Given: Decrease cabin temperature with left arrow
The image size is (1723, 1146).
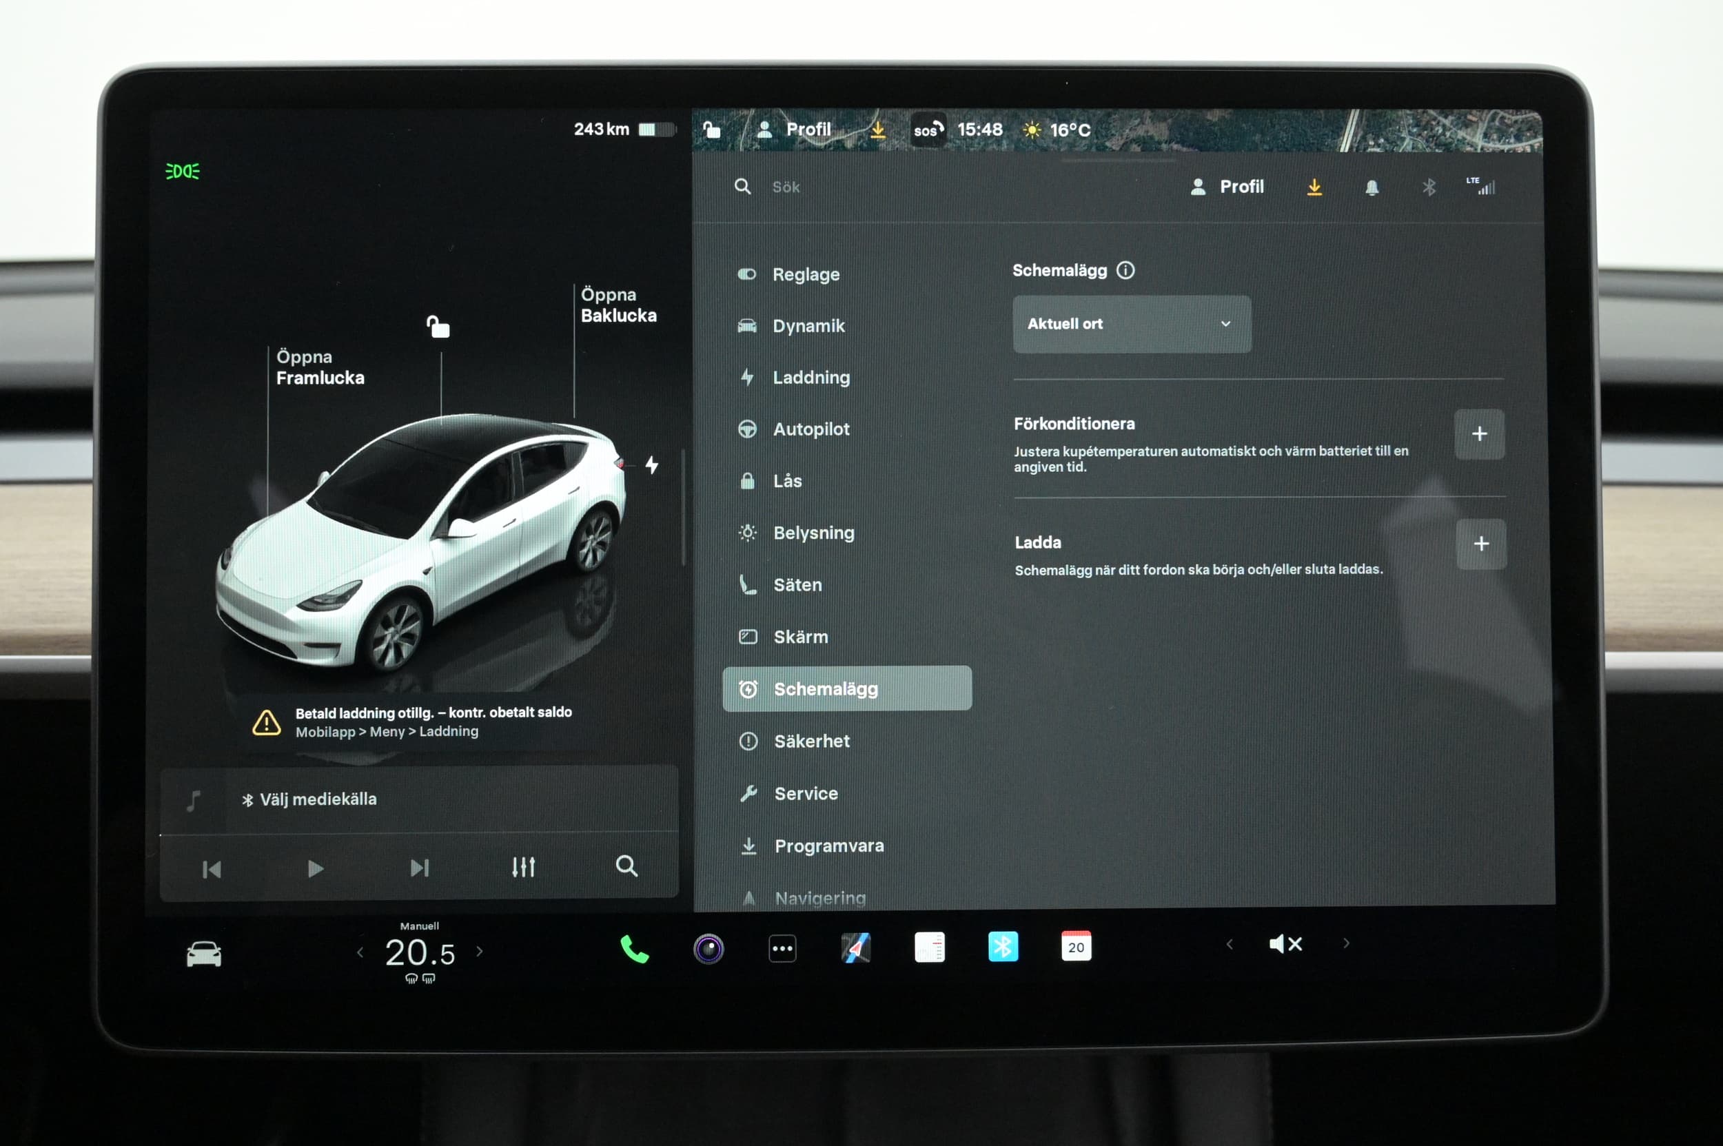Looking at the screenshot, I should tap(360, 952).
